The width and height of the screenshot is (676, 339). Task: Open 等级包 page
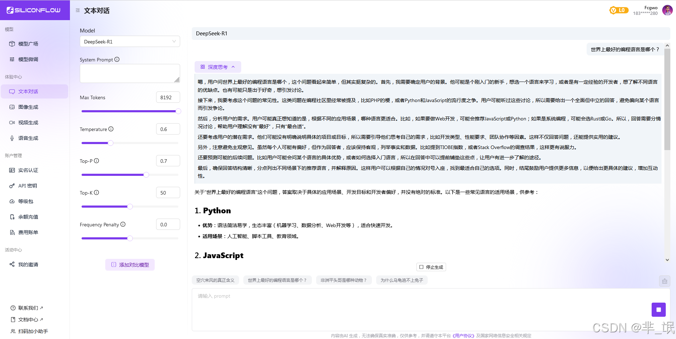click(34, 201)
